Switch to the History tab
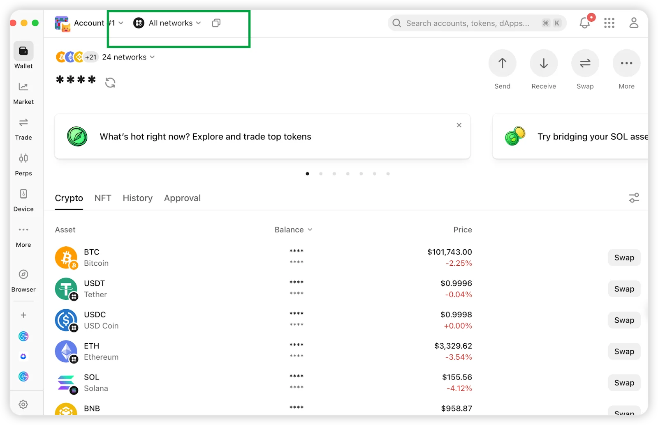 click(137, 198)
